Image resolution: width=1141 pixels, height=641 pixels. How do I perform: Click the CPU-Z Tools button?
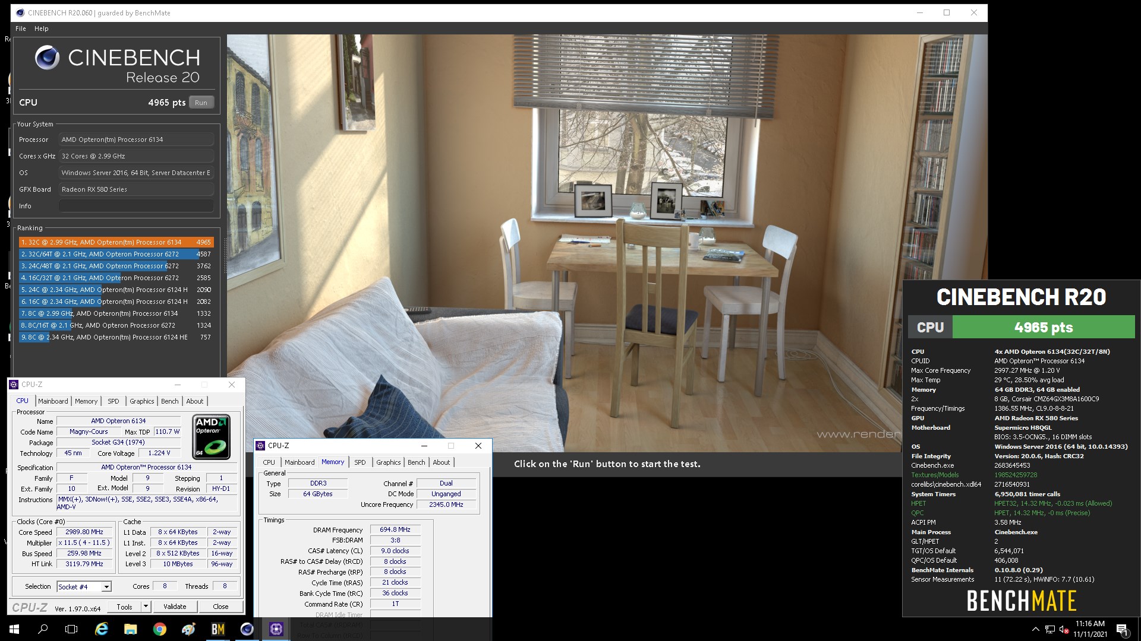(x=125, y=607)
